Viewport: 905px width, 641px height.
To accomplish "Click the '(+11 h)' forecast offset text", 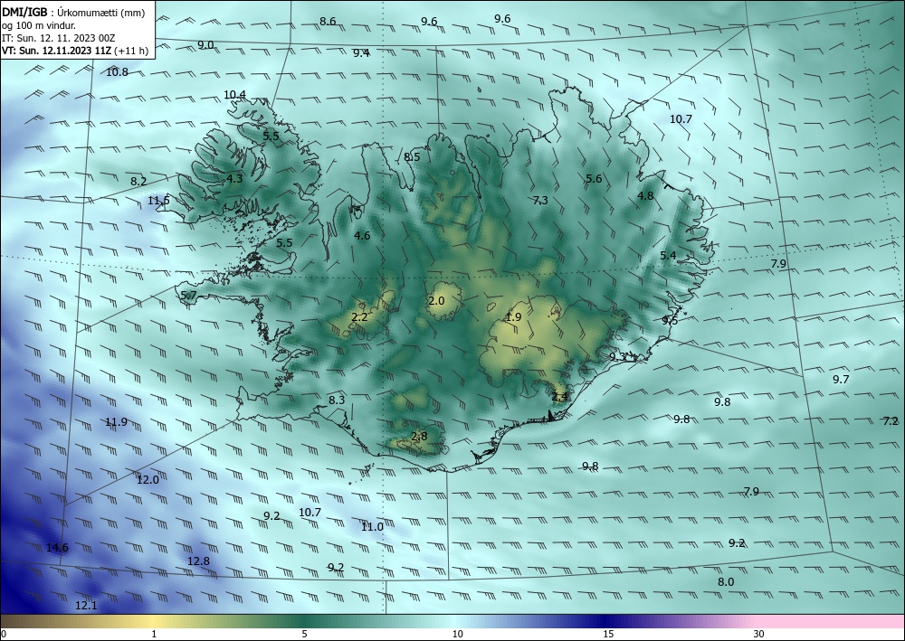I will 131,51.
